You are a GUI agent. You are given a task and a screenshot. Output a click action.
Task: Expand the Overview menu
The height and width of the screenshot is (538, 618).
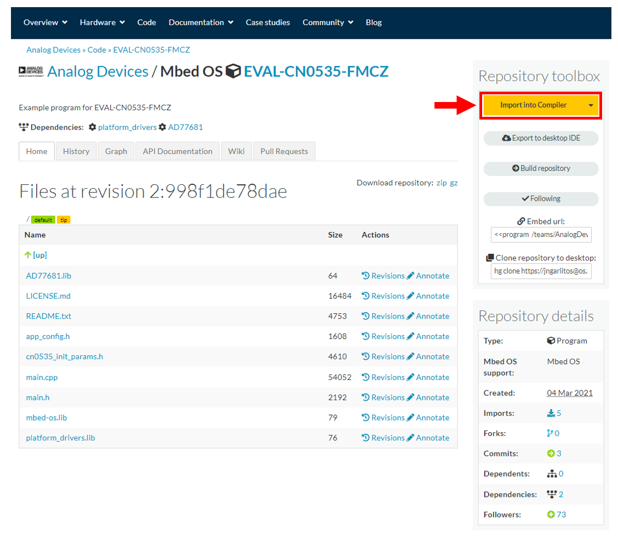[x=45, y=22]
